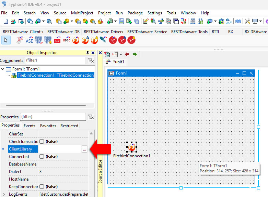Image resolution: width=268 pixels, height=197 pixels.
Task: Click the property grid scroll up arrow
Action: [91, 134]
